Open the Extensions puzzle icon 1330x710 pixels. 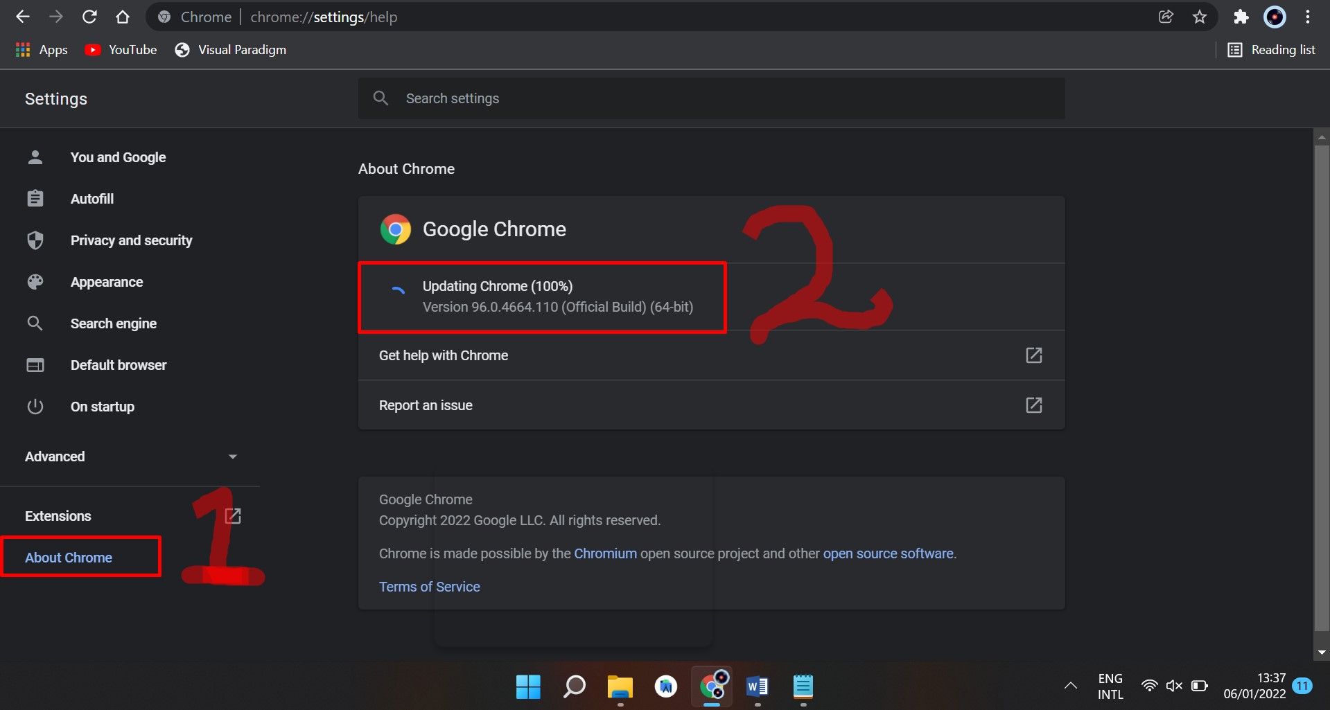[x=1241, y=17]
